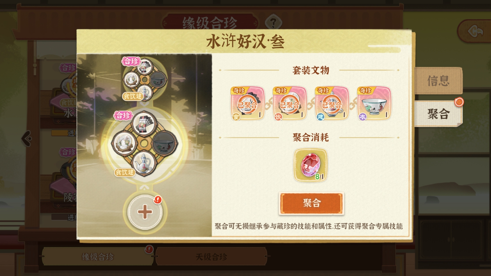The width and height of the screenshot is (491, 276).
Task: Click the teapot slot in large set
Action: click(144, 164)
